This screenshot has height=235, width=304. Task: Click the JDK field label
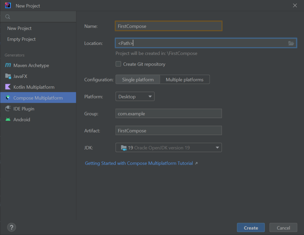tap(88, 148)
